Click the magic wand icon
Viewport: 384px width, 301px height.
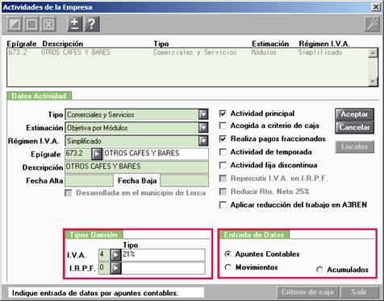(372, 24)
